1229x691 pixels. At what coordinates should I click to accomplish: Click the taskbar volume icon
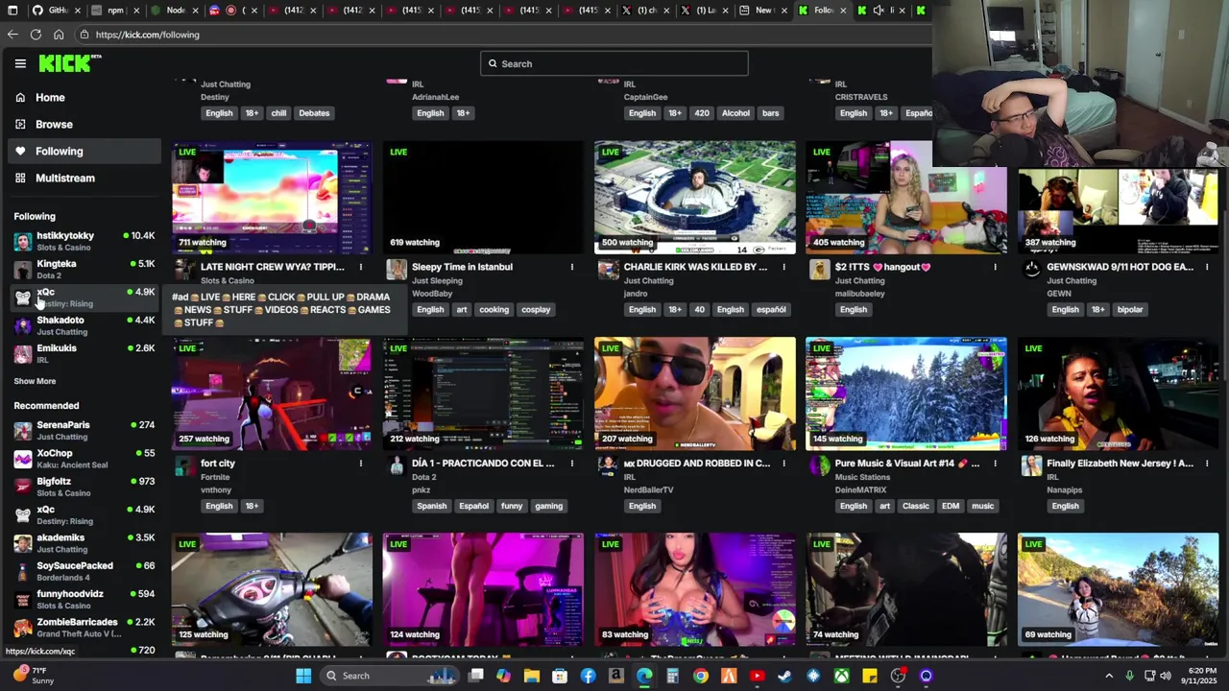[x=1165, y=676]
